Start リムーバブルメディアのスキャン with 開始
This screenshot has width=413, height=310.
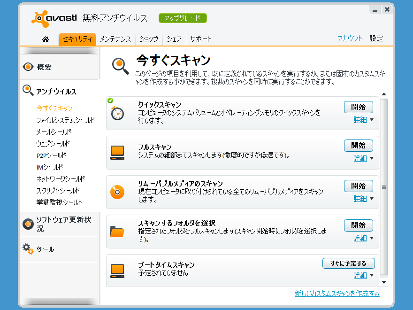(x=358, y=186)
